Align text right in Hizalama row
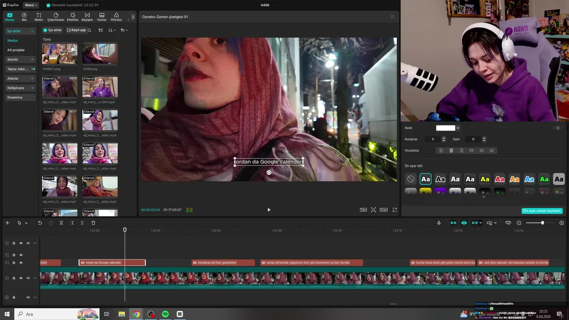Screen dimensions: 569x320 pyautogui.click(x=461, y=151)
